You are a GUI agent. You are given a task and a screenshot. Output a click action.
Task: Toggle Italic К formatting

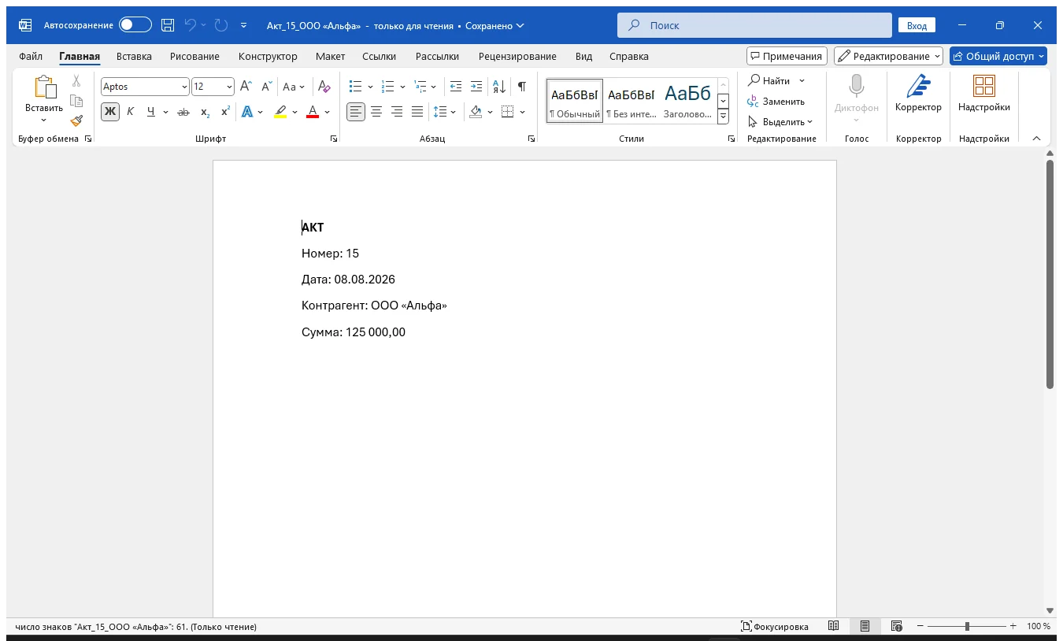pyautogui.click(x=130, y=112)
